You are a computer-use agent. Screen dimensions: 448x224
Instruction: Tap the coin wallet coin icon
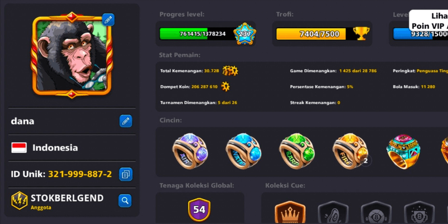226,87
